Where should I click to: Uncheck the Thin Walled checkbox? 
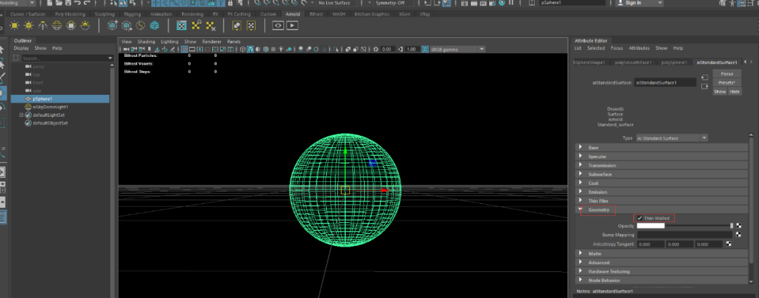click(640, 218)
